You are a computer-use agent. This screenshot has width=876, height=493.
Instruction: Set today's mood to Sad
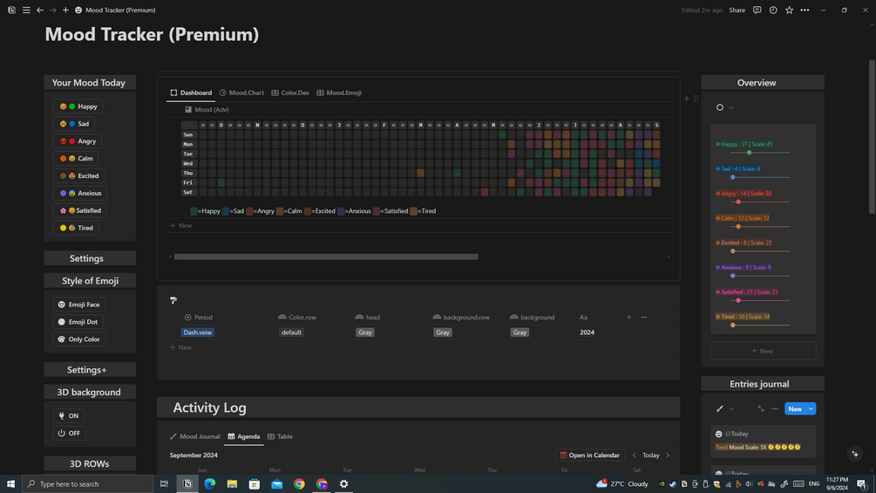tap(74, 124)
